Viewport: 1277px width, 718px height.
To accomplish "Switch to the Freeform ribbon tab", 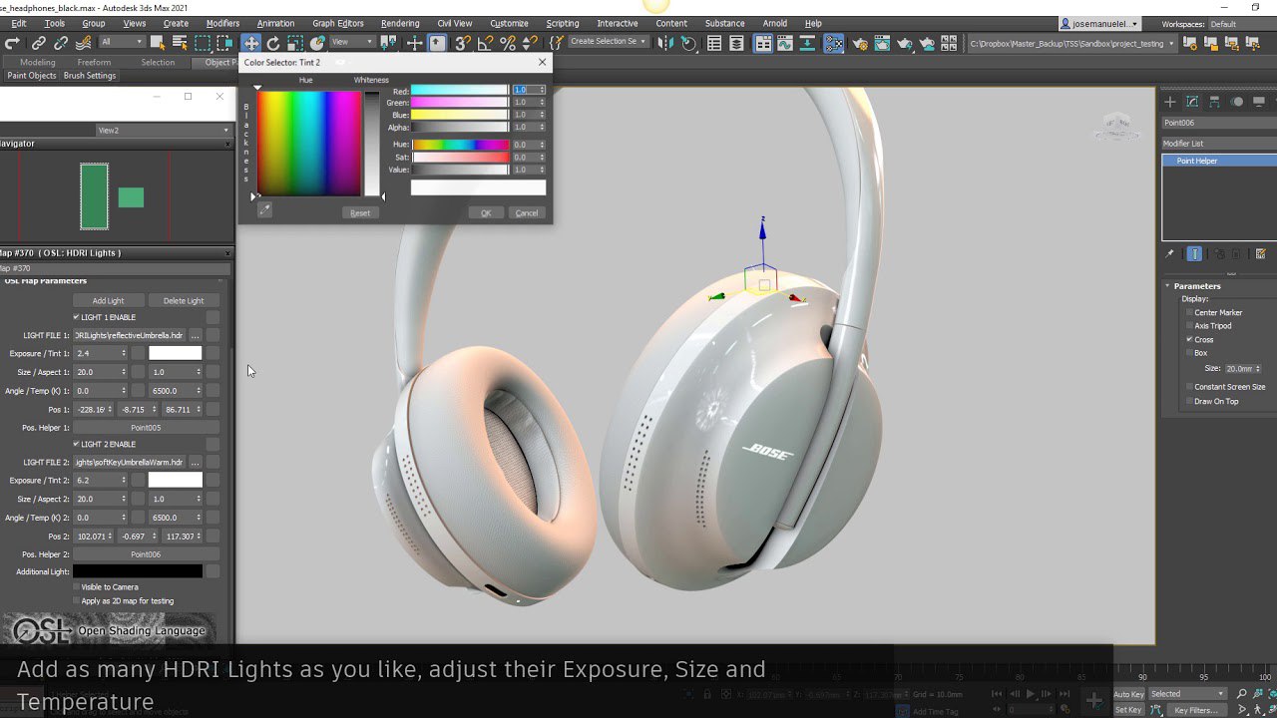I will pyautogui.click(x=94, y=62).
